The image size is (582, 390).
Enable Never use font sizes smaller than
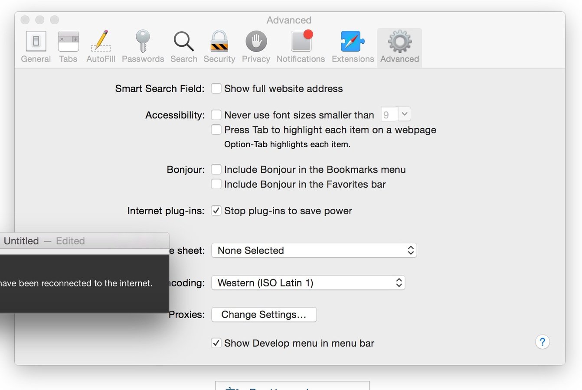click(x=216, y=115)
